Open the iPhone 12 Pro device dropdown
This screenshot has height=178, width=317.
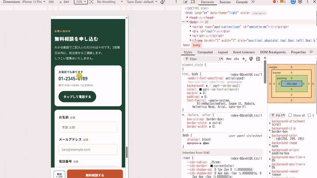[34, 2]
